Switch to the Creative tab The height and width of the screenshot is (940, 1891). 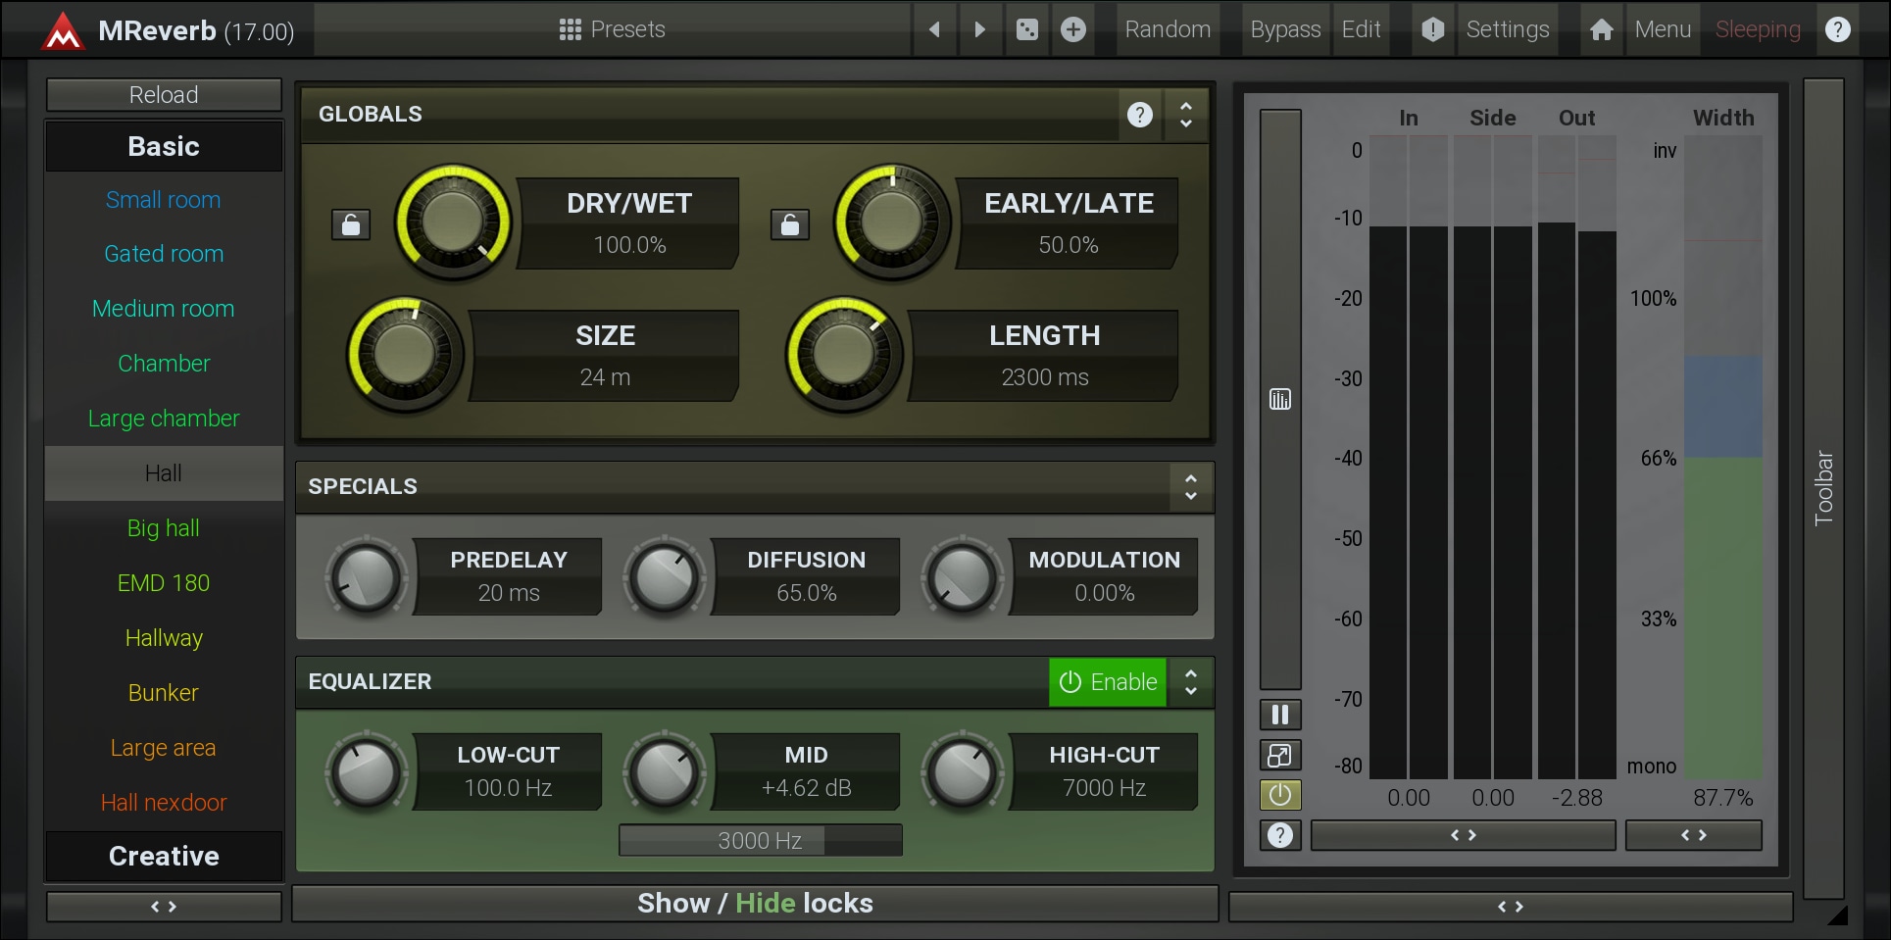pos(164,856)
